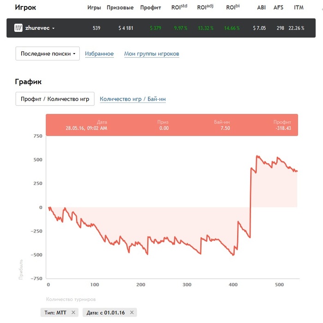Image resolution: width=323 pixels, height=323 pixels.
Task: Switch to Количество игр / Бай-ин tab
Action: click(133, 99)
